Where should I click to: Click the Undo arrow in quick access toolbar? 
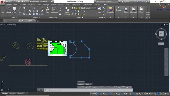coord(22,2)
